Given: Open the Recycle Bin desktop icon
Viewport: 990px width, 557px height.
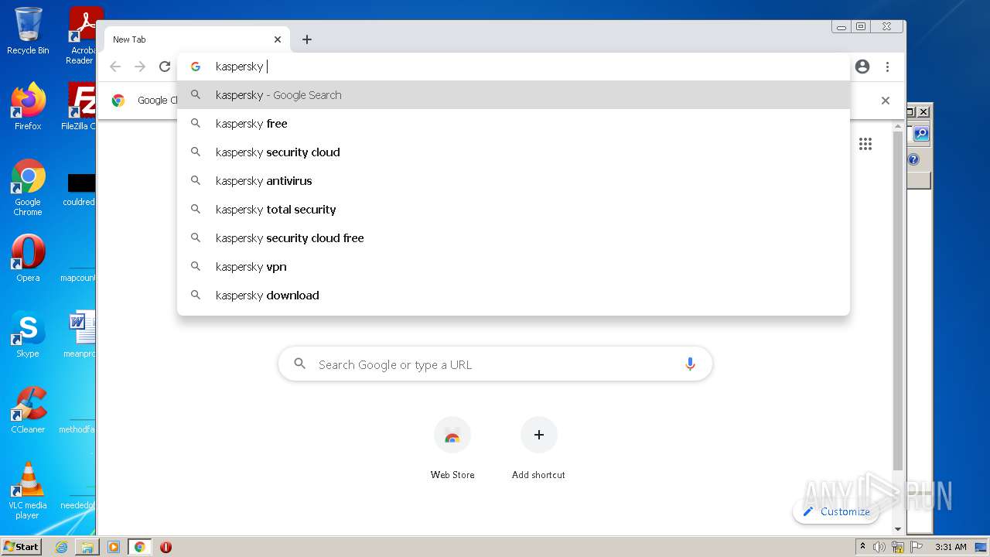Looking at the screenshot, I should pos(28,31).
